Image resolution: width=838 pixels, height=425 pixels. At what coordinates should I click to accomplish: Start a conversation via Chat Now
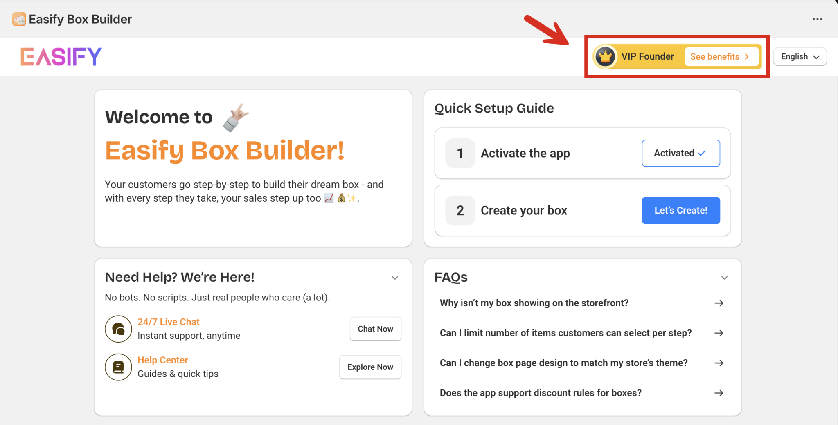pos(375,329)
